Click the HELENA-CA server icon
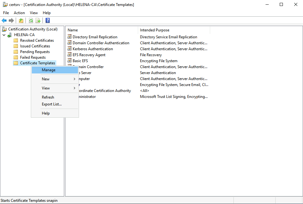303x204 pixels. pyautogui.click(x=10, y=35)
